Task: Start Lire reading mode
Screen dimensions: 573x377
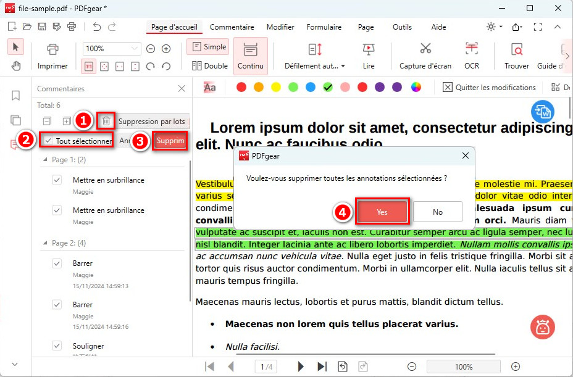Action: (369, 56)
